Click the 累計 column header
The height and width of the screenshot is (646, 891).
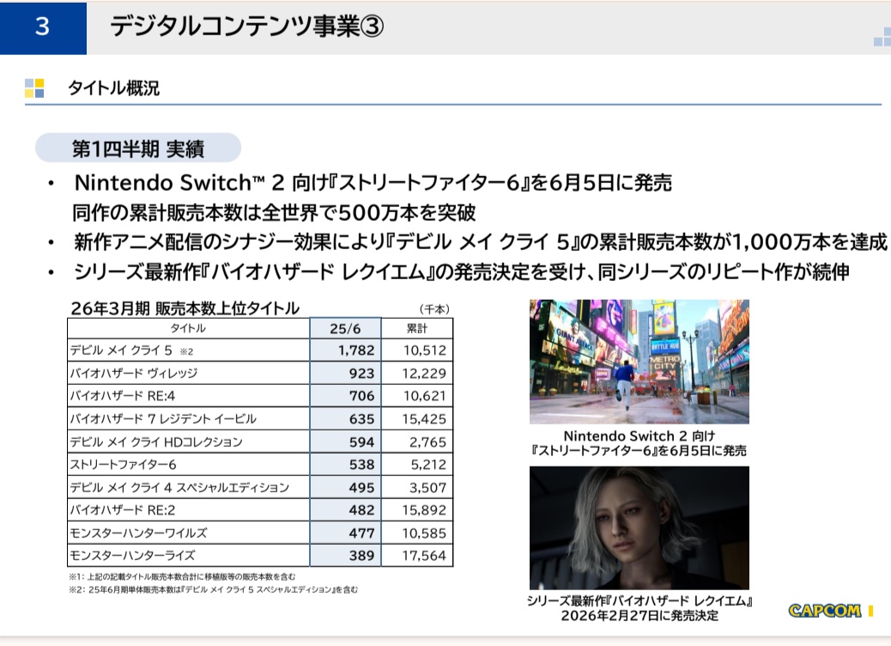click(x=416, y=328)
